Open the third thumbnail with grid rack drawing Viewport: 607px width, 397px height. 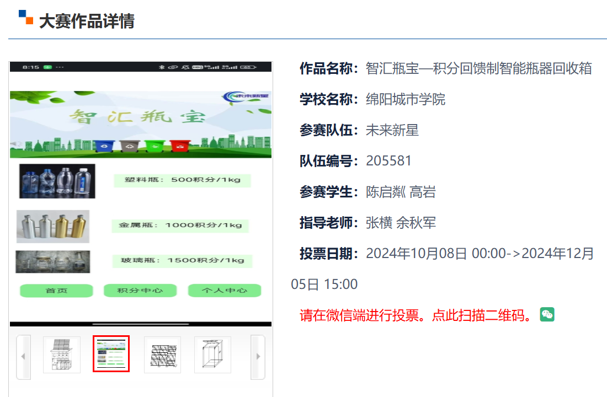pyautogui.click(x=162, y=355)
